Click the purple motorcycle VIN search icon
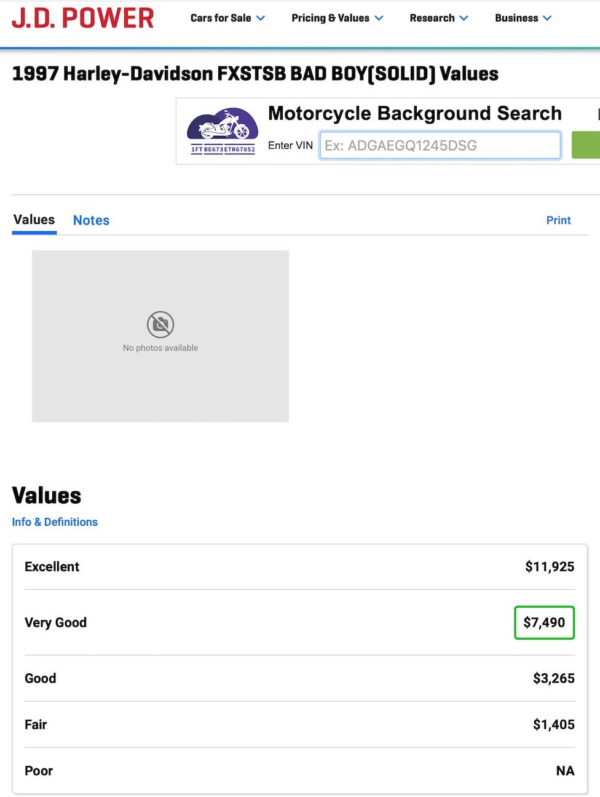 [x=223, y=131]
